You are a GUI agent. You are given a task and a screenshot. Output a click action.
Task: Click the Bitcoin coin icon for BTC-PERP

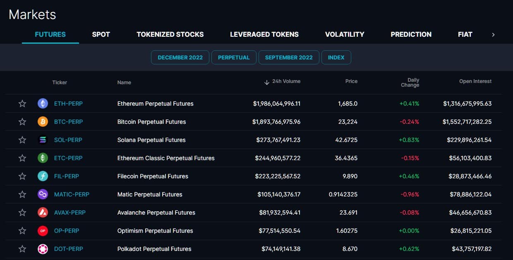point(43,122)
